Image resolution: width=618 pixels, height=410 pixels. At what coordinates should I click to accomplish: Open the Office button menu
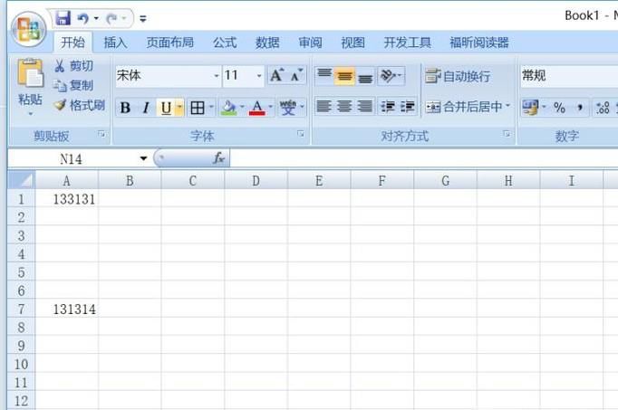[28, 29]
